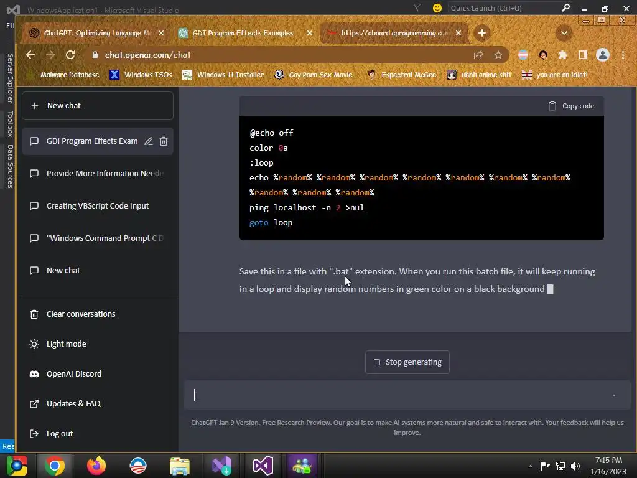Open Chrome three-dot menu
Viewport: 637px width, 478px height.
[623, 55]
